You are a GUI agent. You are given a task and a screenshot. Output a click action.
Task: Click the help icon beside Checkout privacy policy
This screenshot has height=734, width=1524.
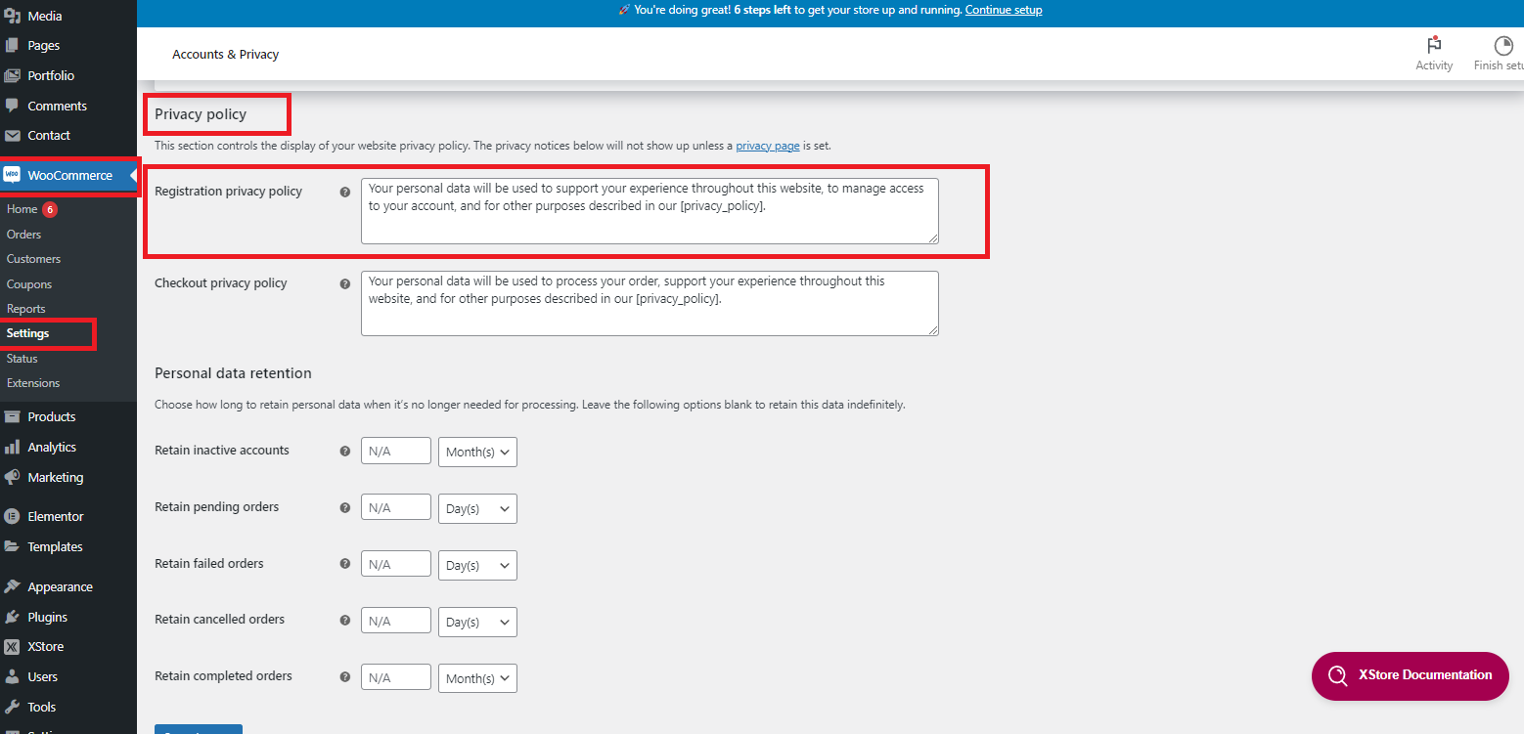[344, 283]
